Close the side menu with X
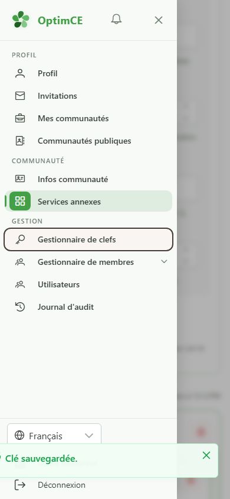The image size is (230, 499). click(158, 20)
